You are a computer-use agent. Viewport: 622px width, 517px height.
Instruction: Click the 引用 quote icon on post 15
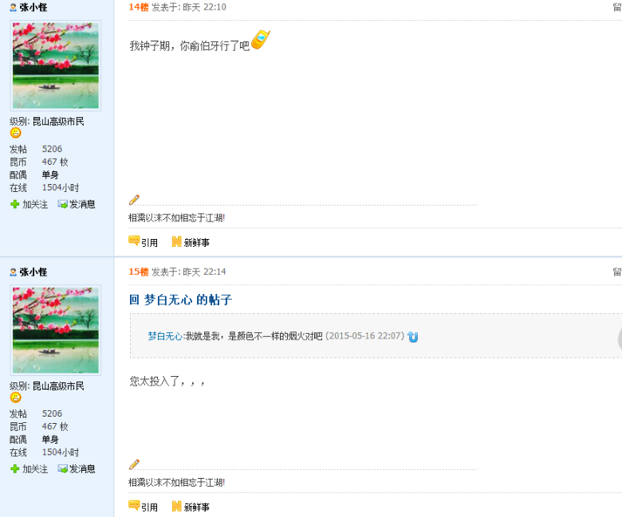point(134,506)
